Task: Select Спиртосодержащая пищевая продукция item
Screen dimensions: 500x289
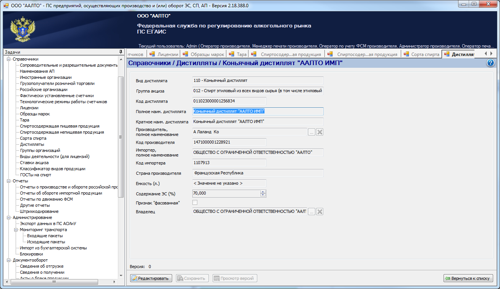Action: [60, 126]
